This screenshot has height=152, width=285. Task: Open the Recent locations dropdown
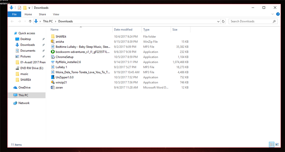pos(25,21)
